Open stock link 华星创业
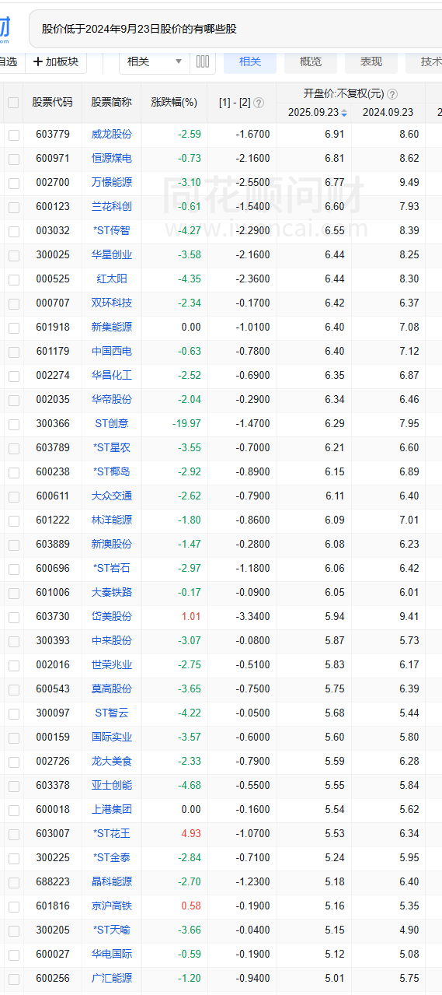442x995 pixels. pos(112,255)
